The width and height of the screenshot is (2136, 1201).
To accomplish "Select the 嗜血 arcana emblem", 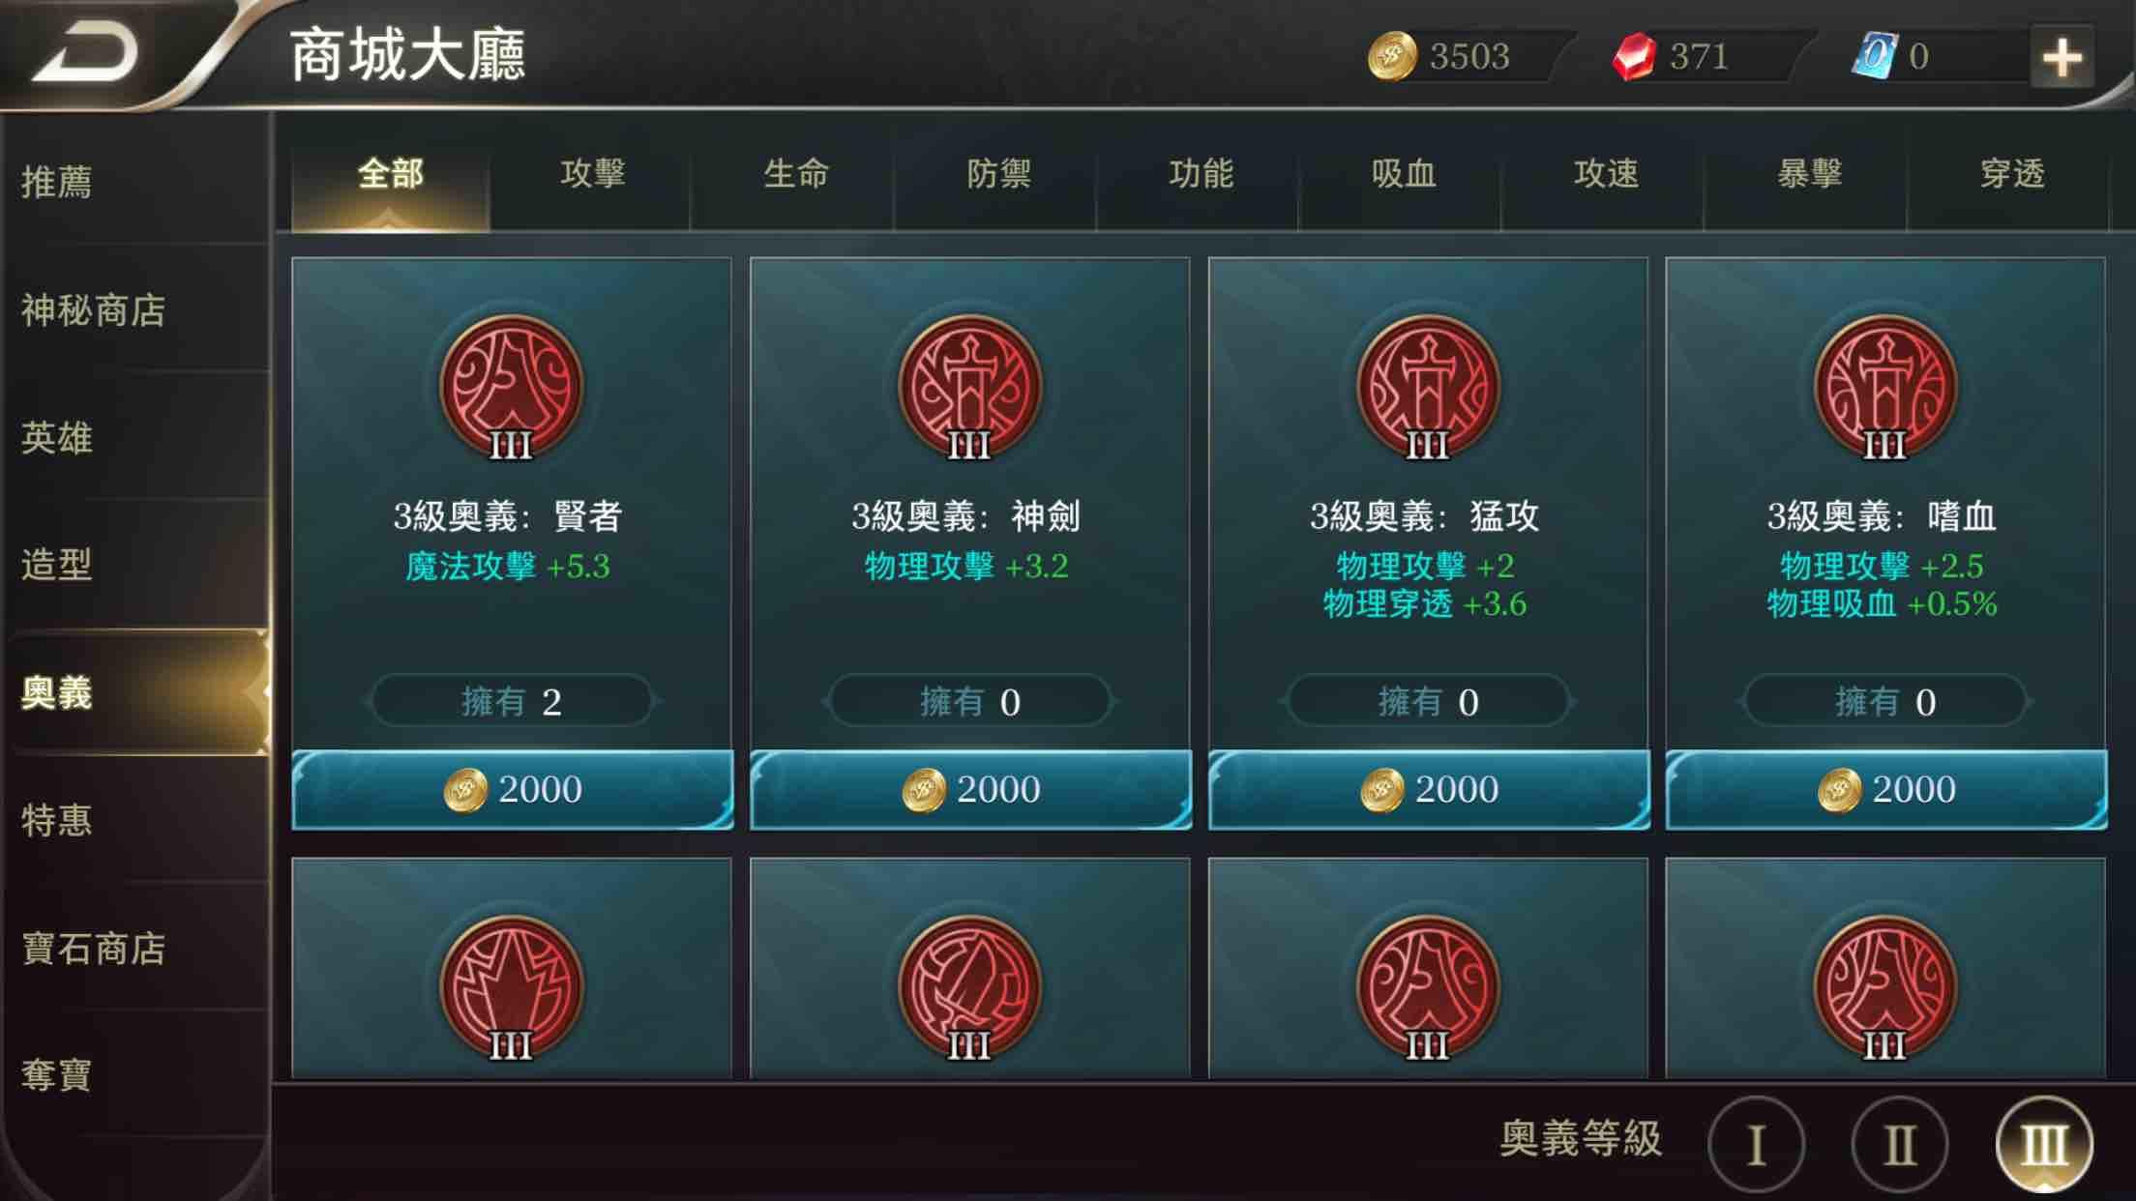I will coord(1884,388).
